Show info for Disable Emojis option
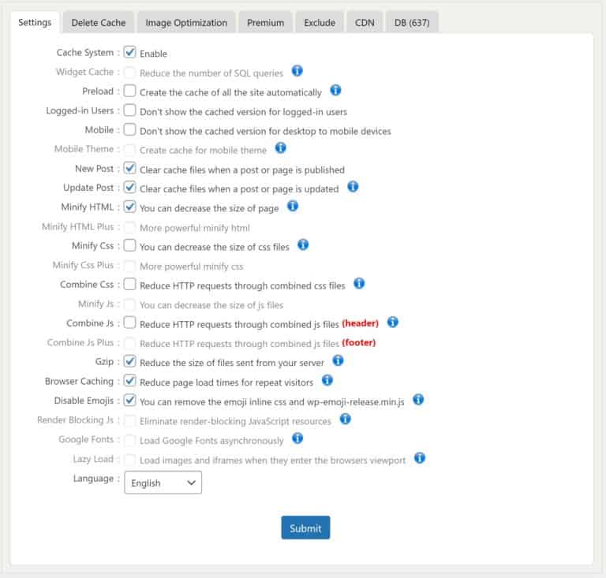 418,400
